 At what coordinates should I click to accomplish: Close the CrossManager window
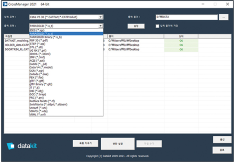(227, 4)
